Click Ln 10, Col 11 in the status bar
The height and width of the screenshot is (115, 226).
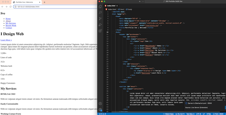(x=180, y=114)
